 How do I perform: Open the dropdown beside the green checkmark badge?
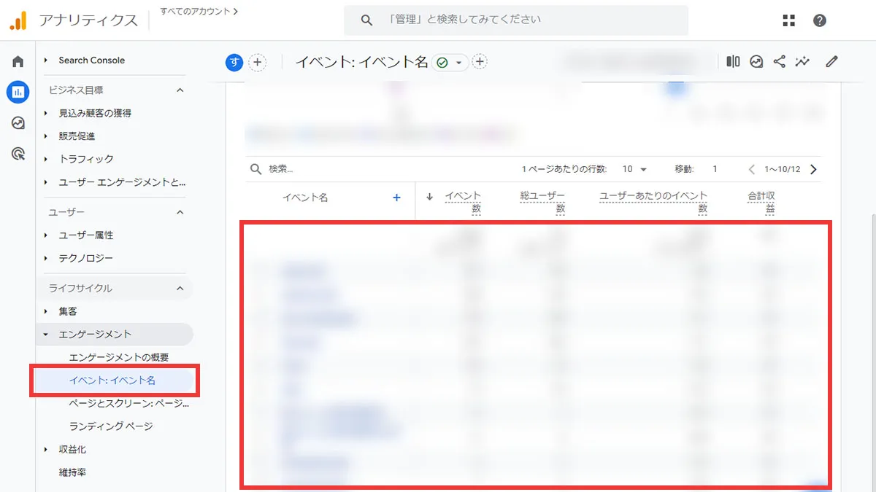click(x=460, y=62)
